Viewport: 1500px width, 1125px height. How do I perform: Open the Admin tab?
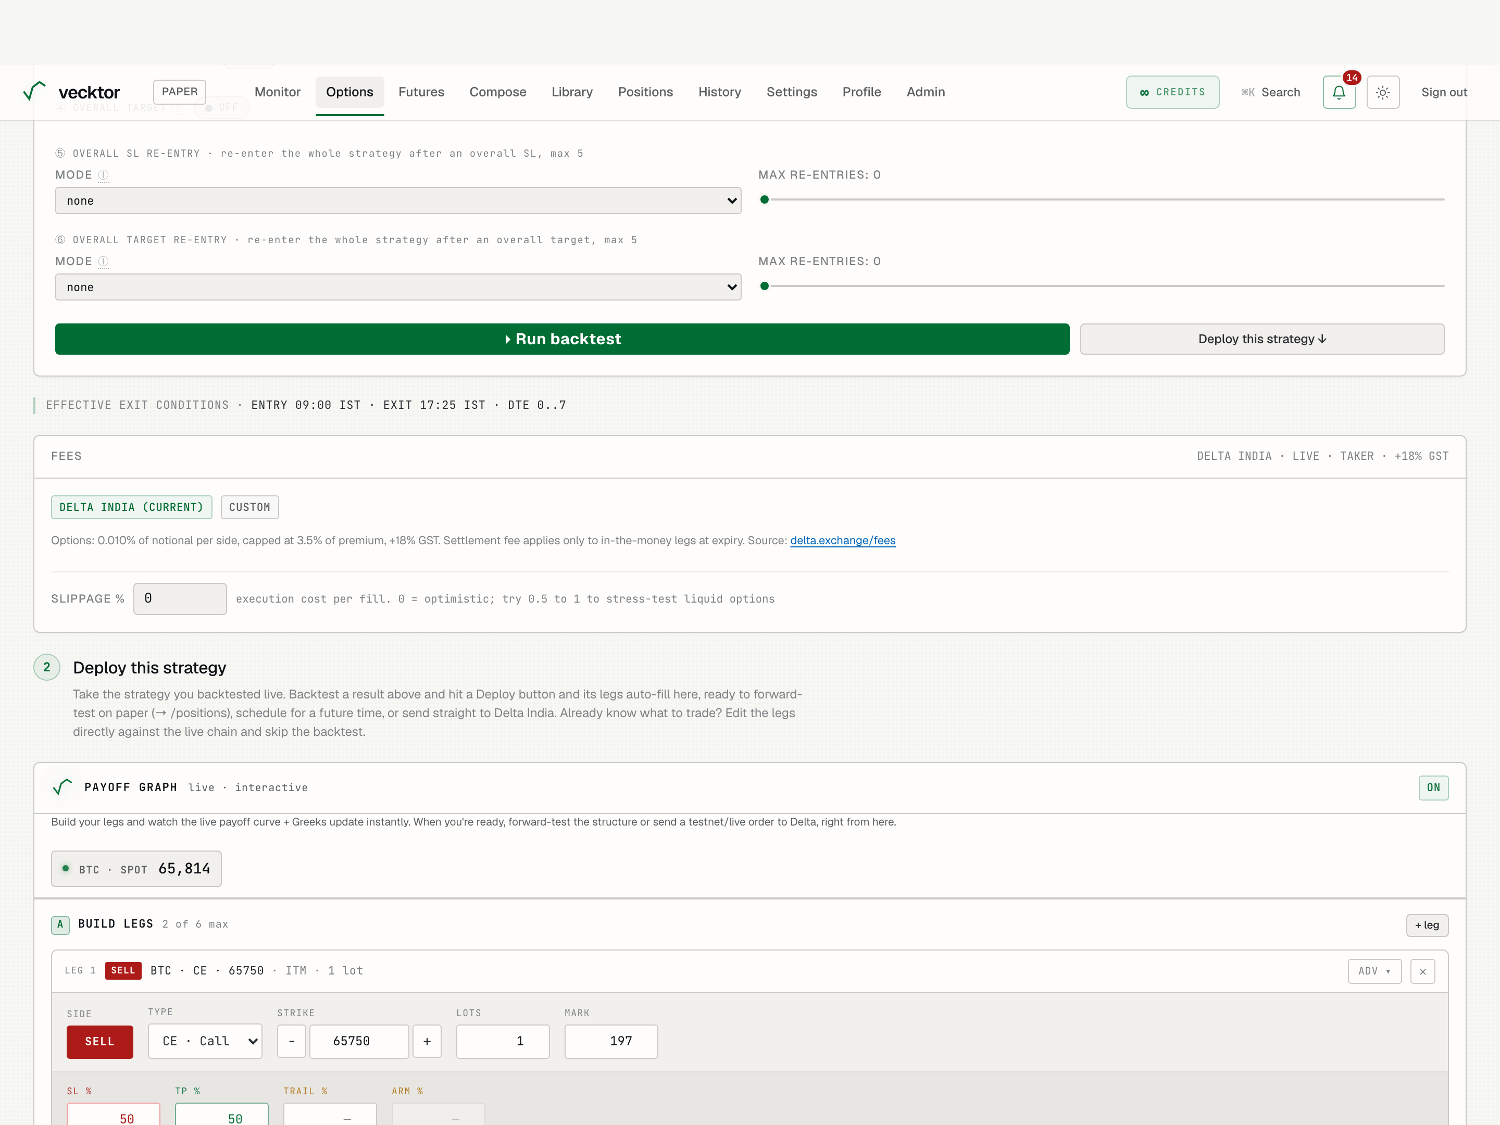point(926,92)
